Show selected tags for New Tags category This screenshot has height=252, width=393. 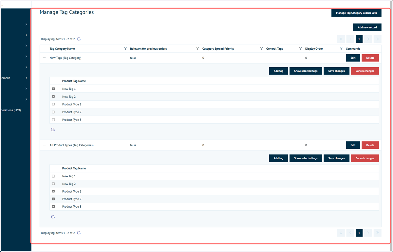coord(306,71)
